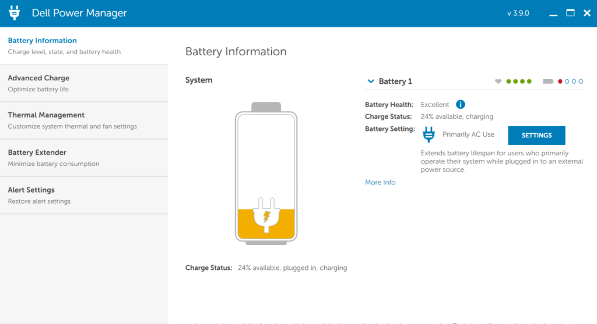This screenshot has width=597, height=324.
Task: Click the large system battery graphic
Action: click(x=266, y=175)
